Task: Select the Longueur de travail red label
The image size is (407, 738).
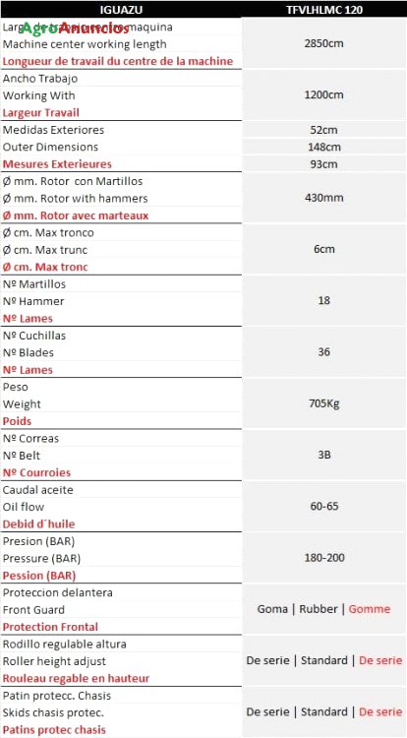Action: [118, 62]
